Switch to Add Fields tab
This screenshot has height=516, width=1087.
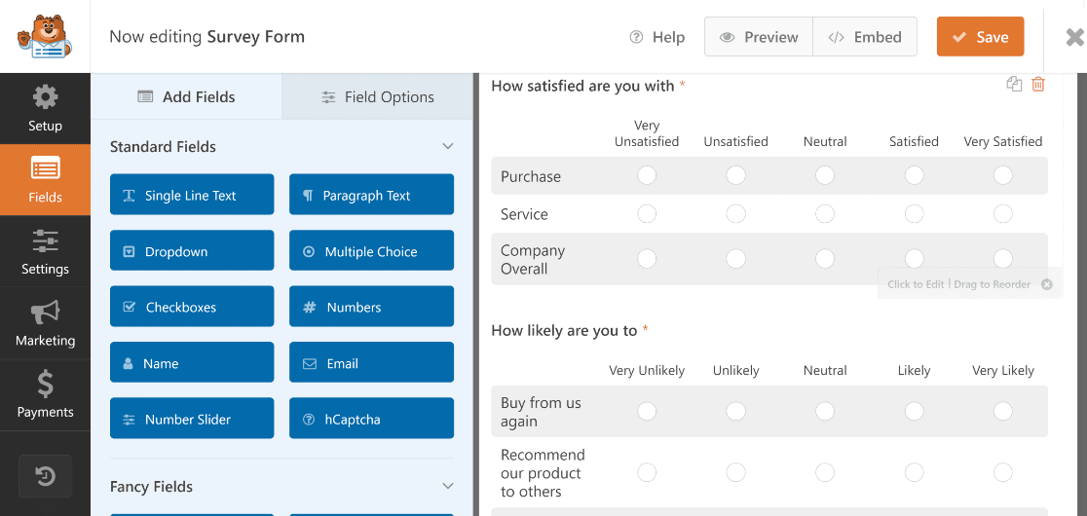pos(186,97)
